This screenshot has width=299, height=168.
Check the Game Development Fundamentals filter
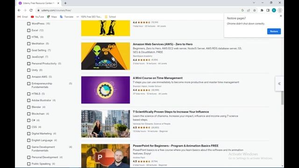click(29, 147)
